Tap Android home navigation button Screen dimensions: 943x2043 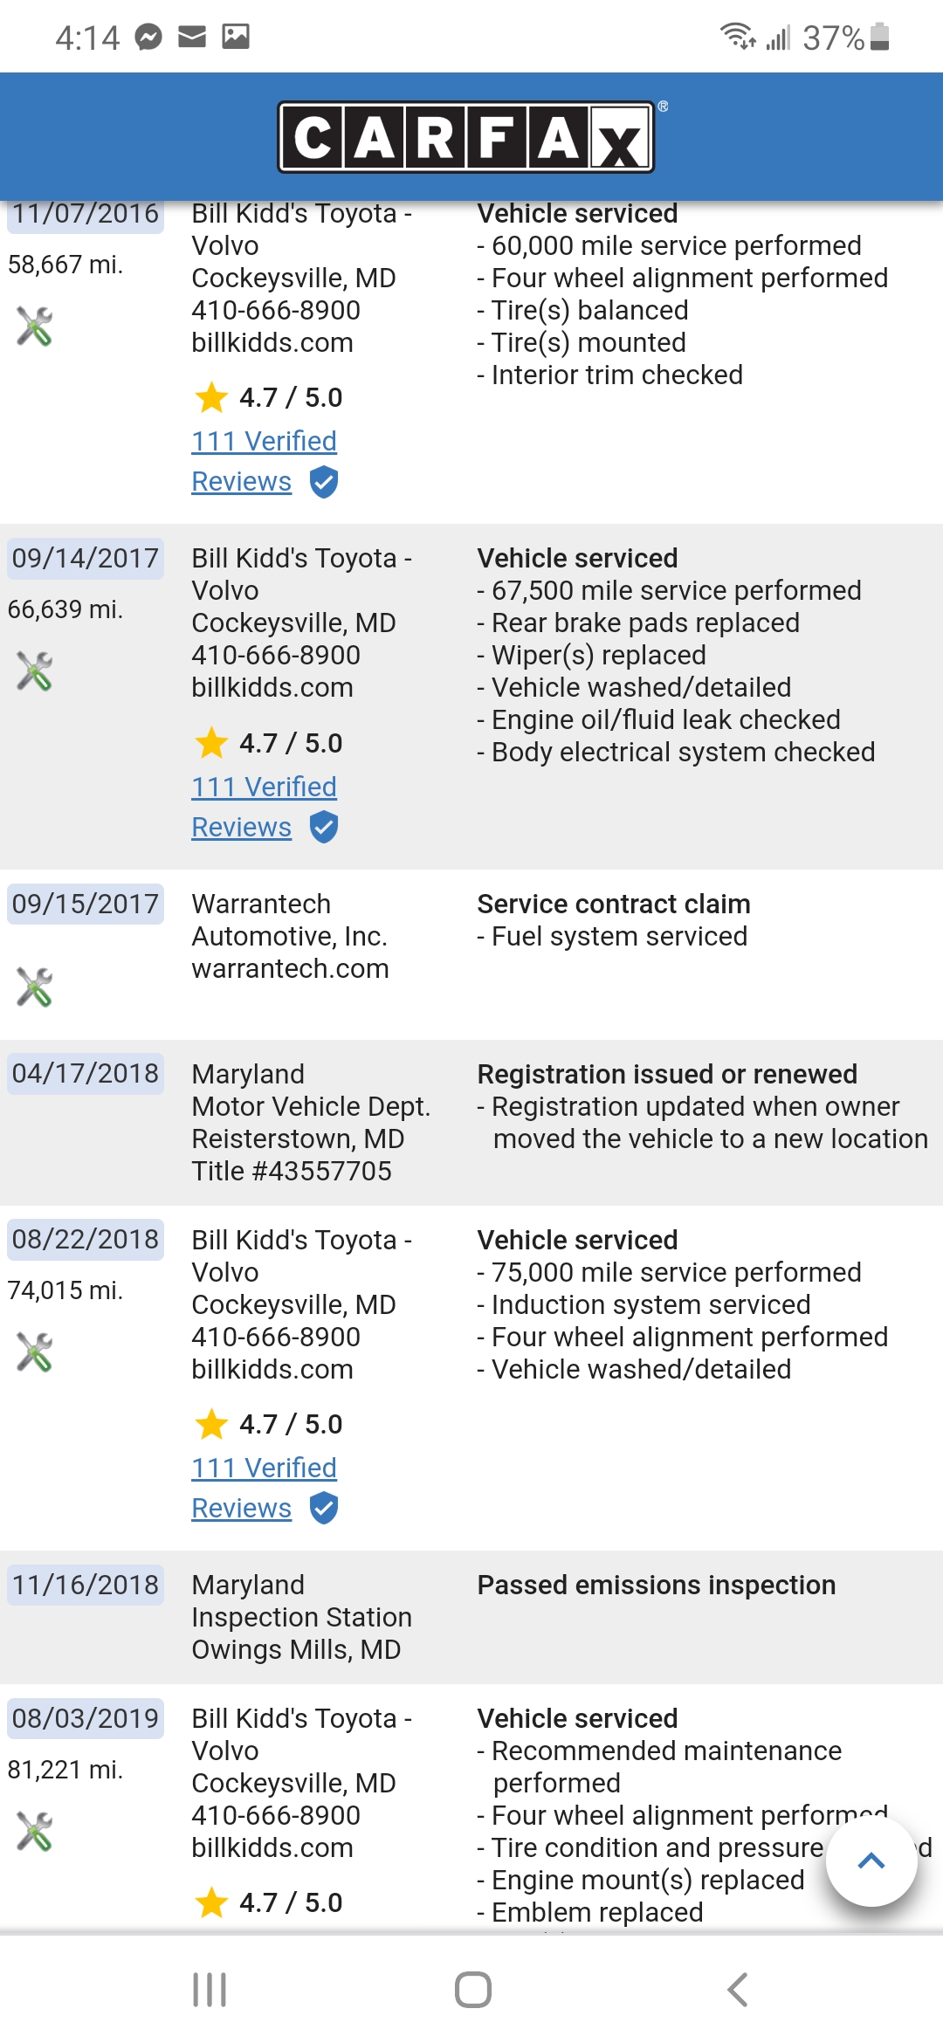coord(472,1990)
